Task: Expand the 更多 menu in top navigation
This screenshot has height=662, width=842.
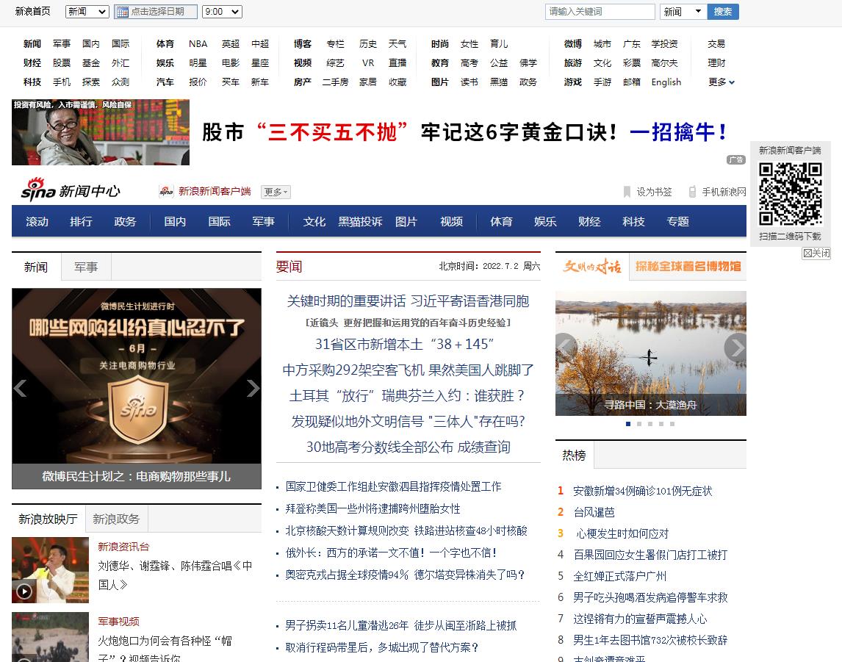Action: (722, 82)
